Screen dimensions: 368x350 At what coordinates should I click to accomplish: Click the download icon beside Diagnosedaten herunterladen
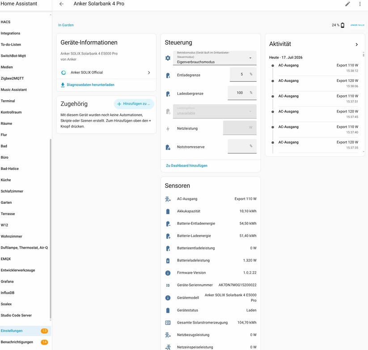pyautogui.click(x=63, y=85)
